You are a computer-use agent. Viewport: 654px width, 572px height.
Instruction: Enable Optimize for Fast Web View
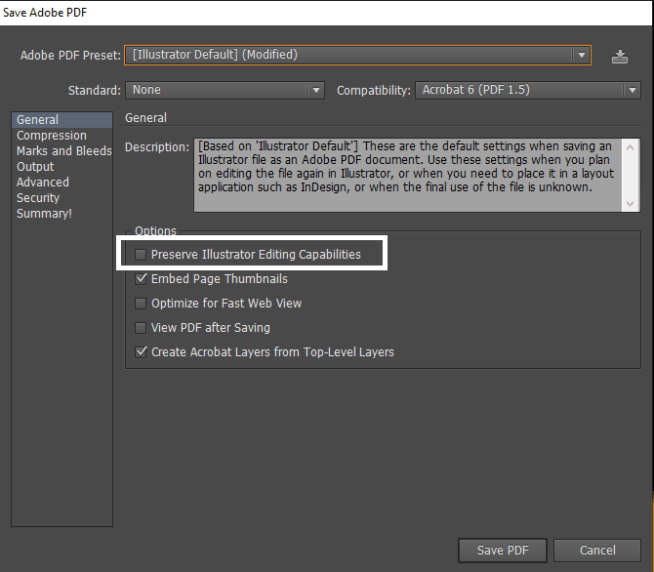pyautogui.click(x=141, y=304)
